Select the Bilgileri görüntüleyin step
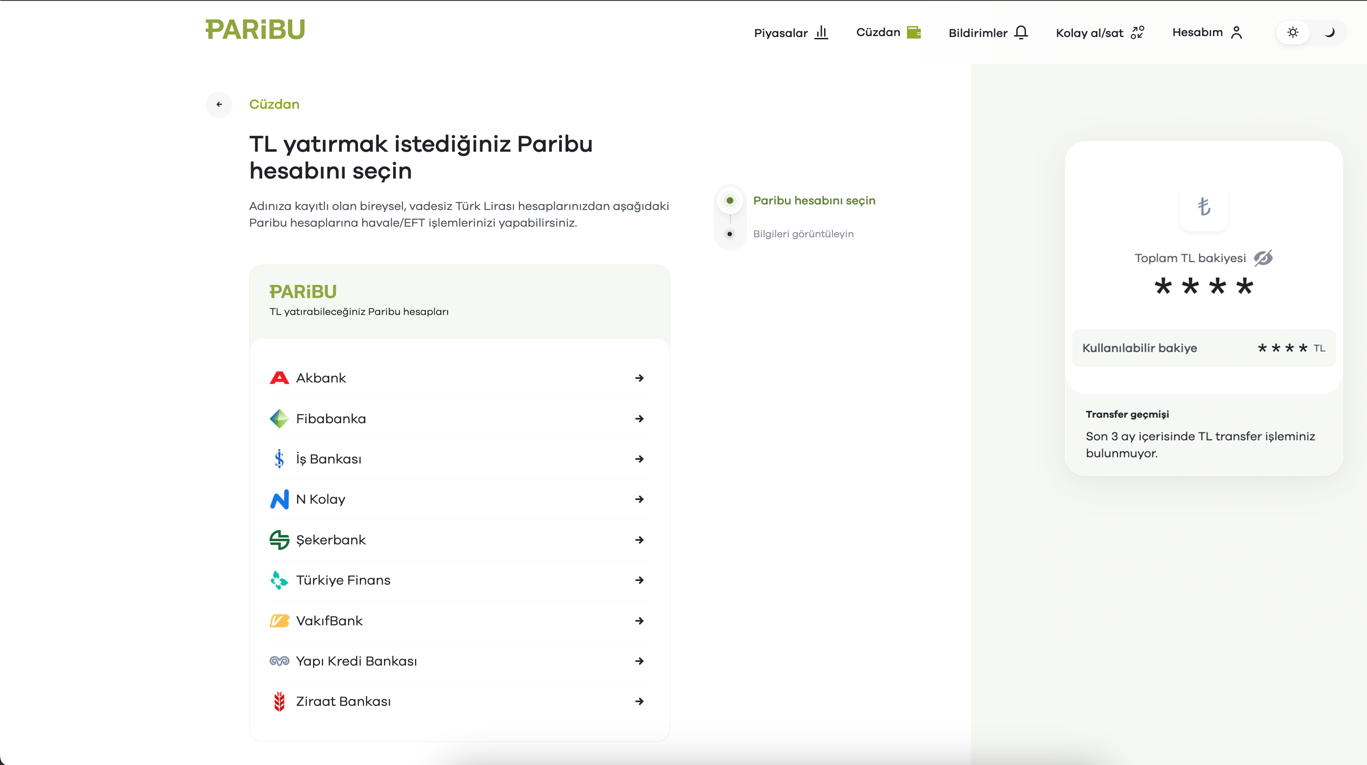 point(803,234)
